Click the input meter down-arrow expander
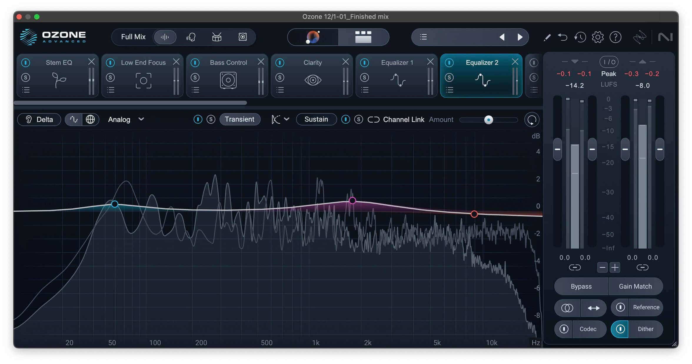This screenshot has height=364, width=692. (575, 61)
